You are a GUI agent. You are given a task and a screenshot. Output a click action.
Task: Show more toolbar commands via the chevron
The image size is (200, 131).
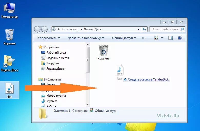click(x=143, y=38)
